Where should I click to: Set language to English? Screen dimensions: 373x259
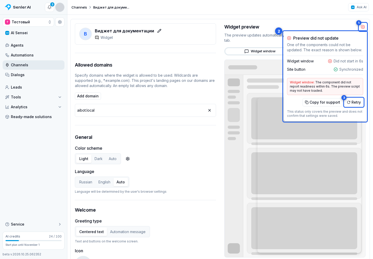click(104, 182)
